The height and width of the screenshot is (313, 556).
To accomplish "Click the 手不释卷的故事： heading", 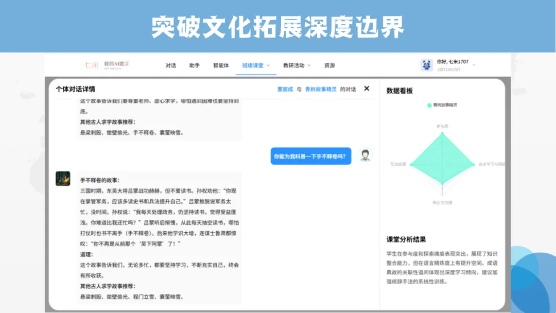I will point(100,180).
